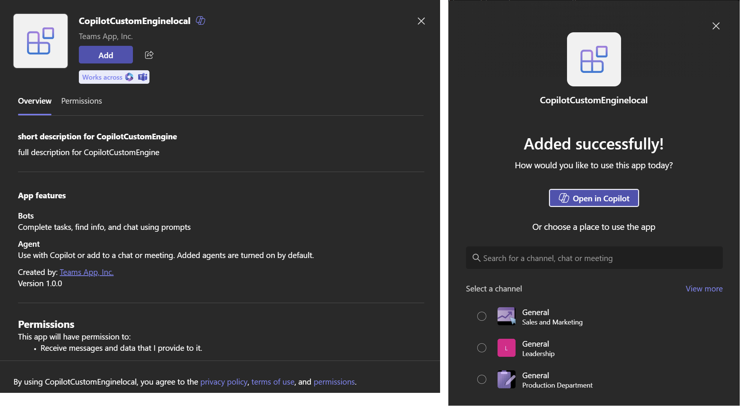751x406 pixels.
Task: Click View more channels
Action: [704, 288]
